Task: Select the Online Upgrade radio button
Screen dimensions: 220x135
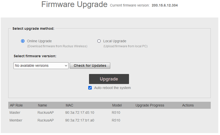Action: point(23,41)
